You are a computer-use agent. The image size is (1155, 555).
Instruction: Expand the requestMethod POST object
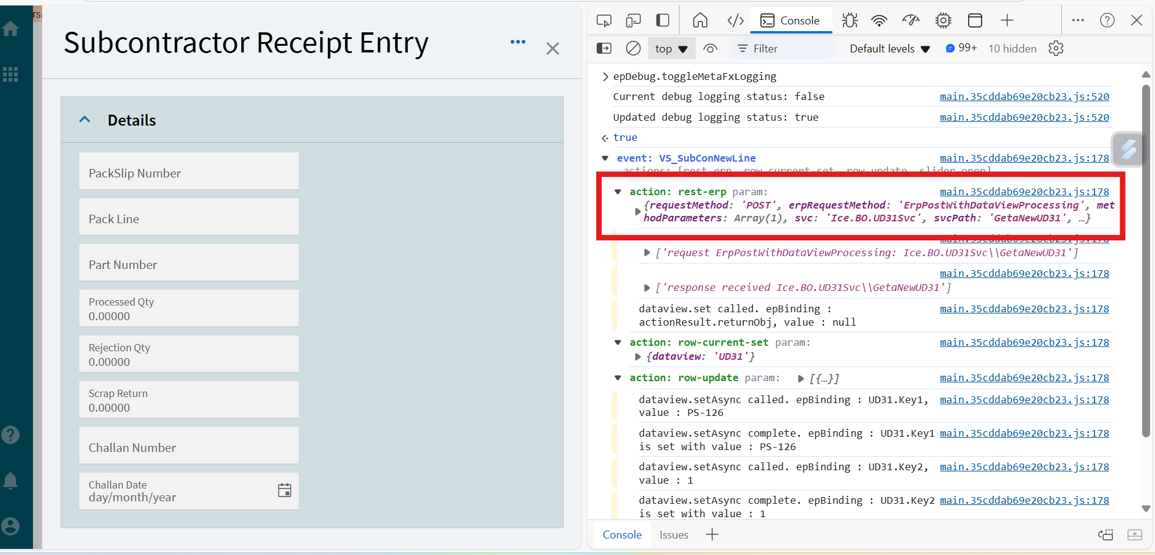(638, 212)
